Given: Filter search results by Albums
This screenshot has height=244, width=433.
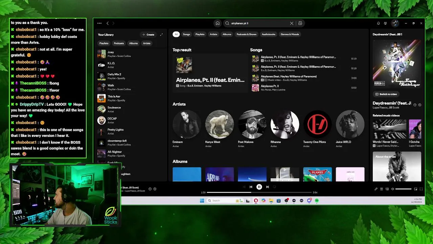Looking at the screenshot, I should pyautogui.click(x=227, y=34).
